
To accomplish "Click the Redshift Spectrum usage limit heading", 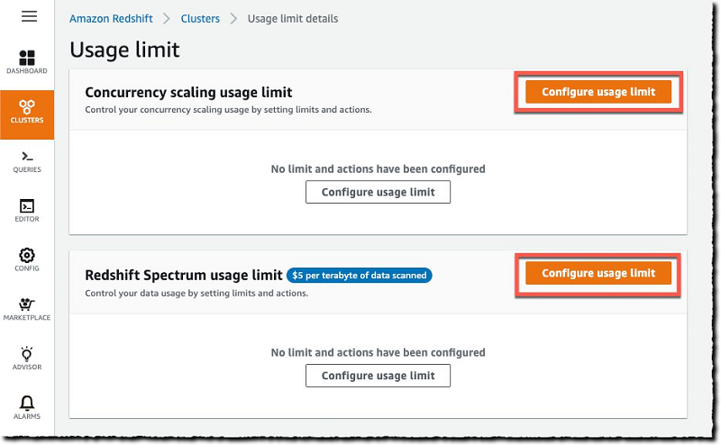I will 184,275.
